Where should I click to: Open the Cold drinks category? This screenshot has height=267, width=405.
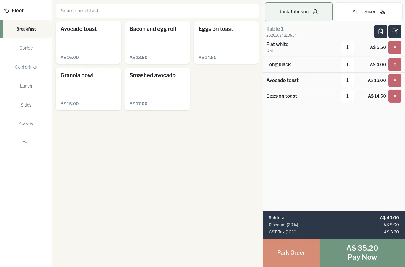click(x=26, y=67)
